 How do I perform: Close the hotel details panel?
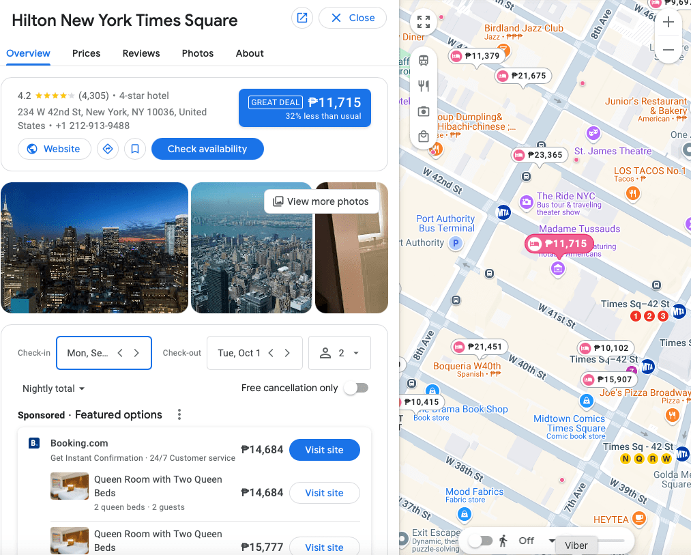click(353, 18)
